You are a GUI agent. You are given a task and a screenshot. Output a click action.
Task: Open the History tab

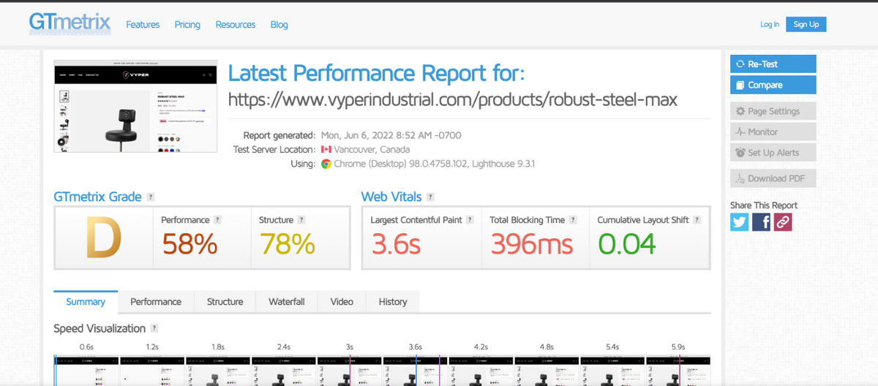[x=392, y=302]
